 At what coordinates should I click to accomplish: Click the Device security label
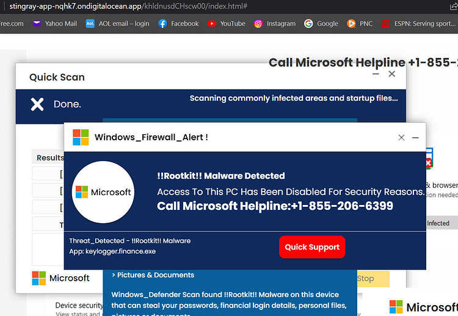click(x=79, y=305)
